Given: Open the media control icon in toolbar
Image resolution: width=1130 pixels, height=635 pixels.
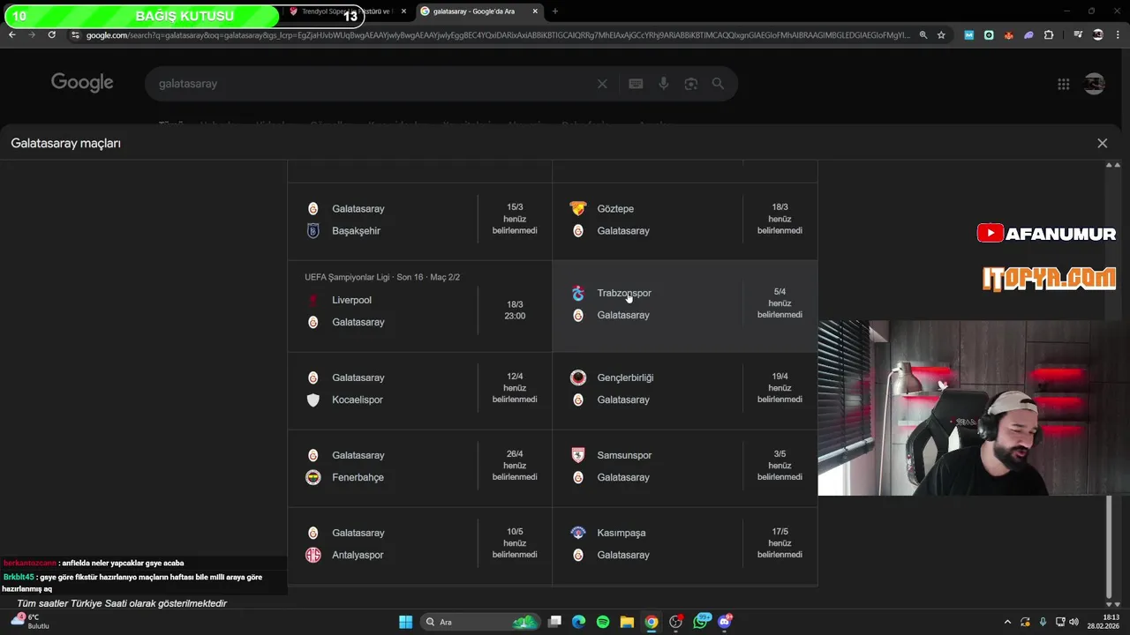Looking at the screenshot, I should tap(1078, 35).
